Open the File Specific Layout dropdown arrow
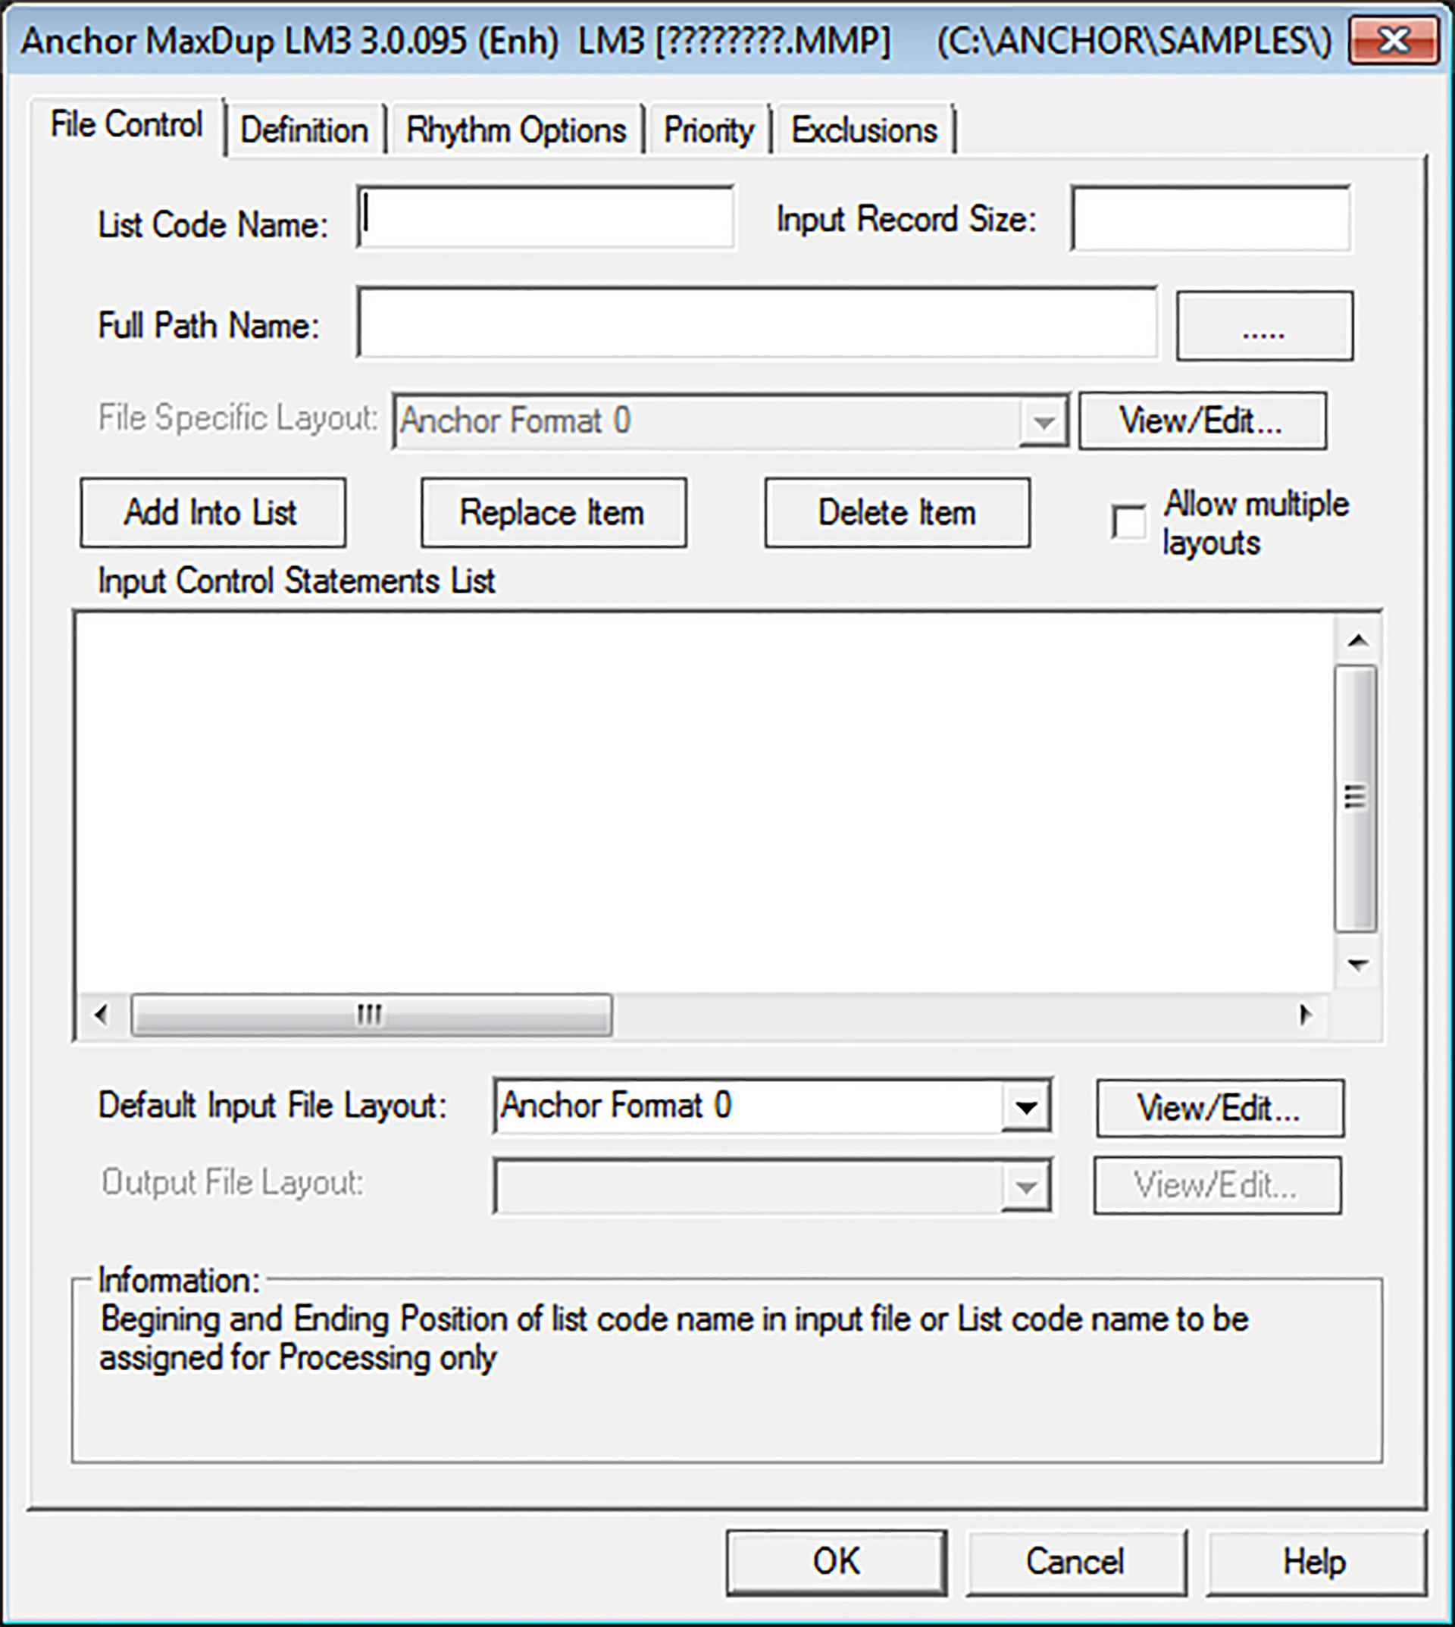This screenshot has width=1455, height=1627. pos(1044,421)
